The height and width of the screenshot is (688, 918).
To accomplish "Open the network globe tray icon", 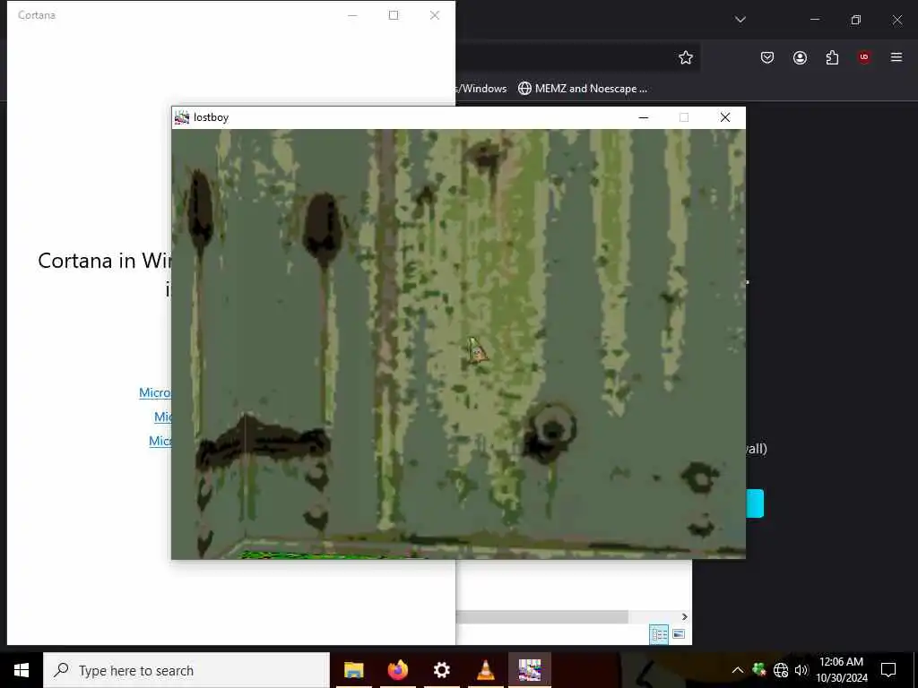I will pos(781,670).
